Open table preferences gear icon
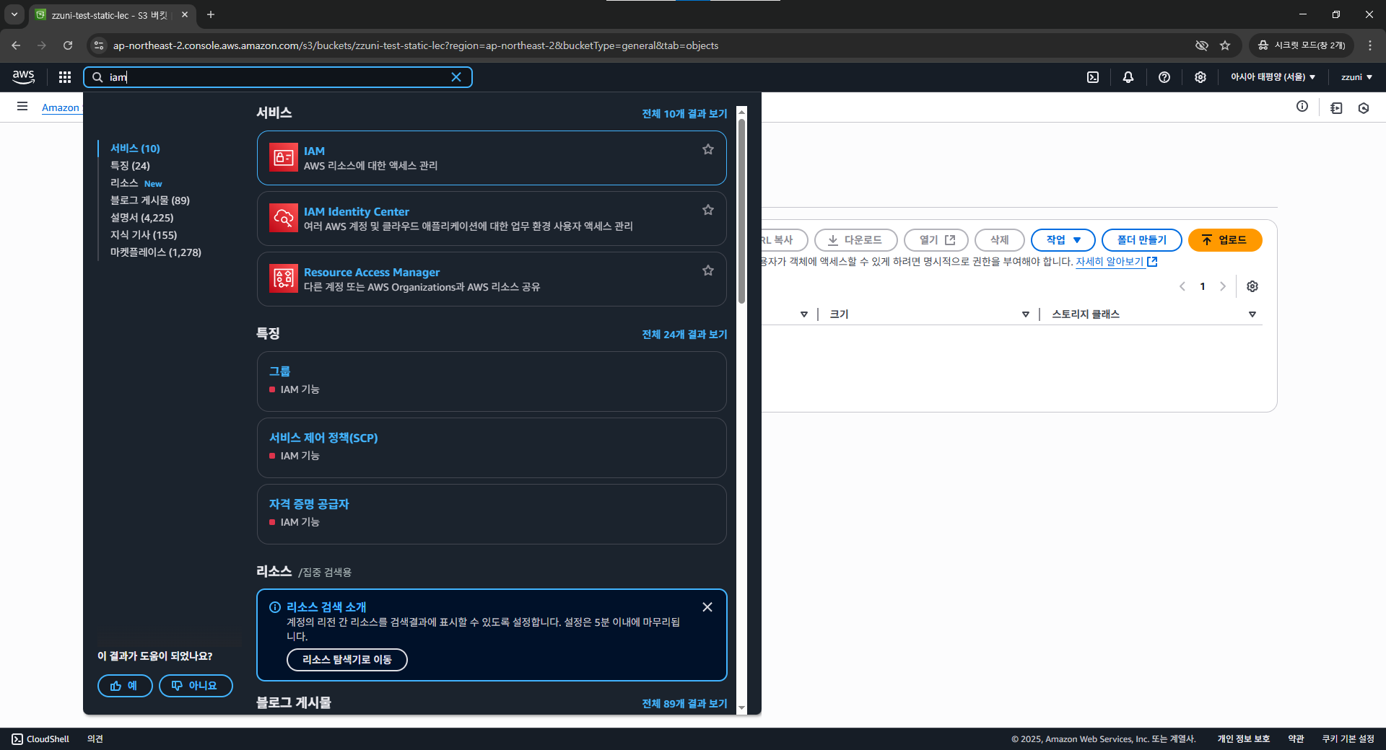This screenshot has height=750, width=1386. [1252, 286]
